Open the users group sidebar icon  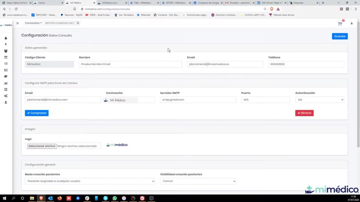6,51
